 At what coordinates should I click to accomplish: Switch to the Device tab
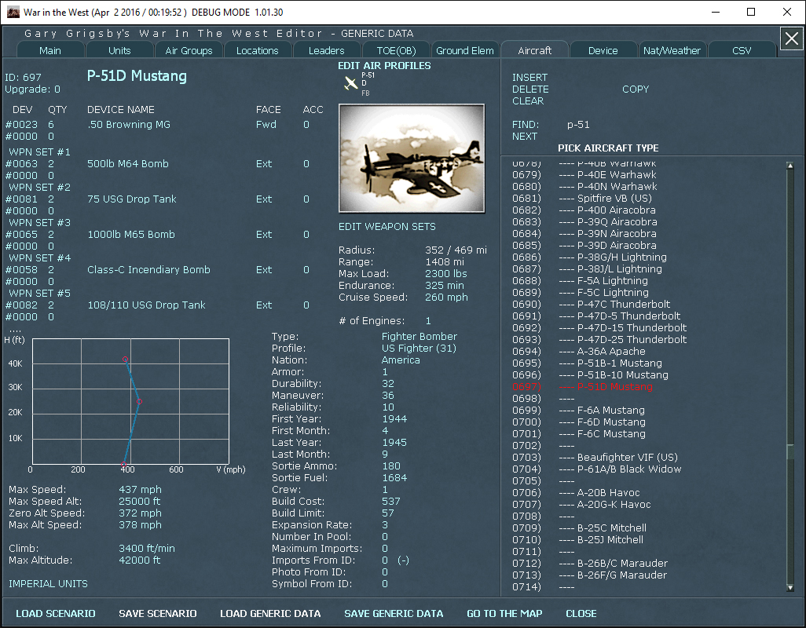pyautogui.click(x=603, y=49)
